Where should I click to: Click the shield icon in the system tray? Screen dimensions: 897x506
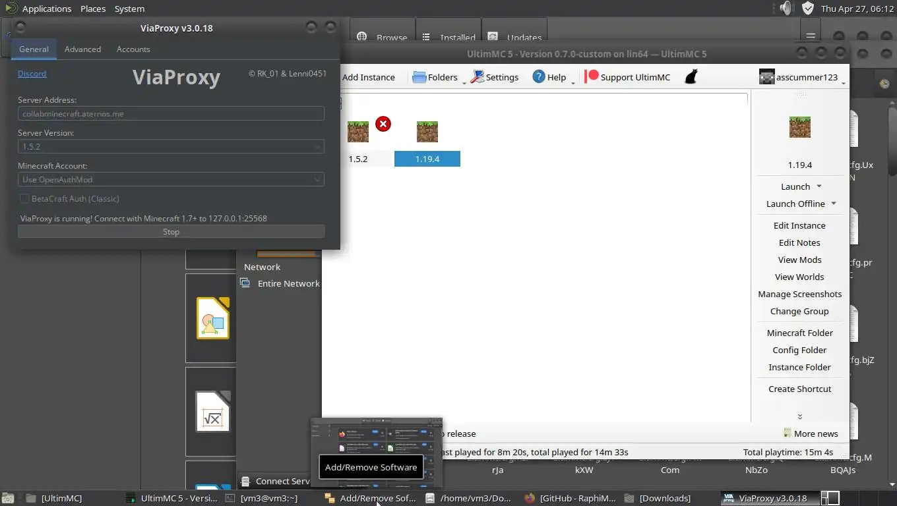[808, 8]
